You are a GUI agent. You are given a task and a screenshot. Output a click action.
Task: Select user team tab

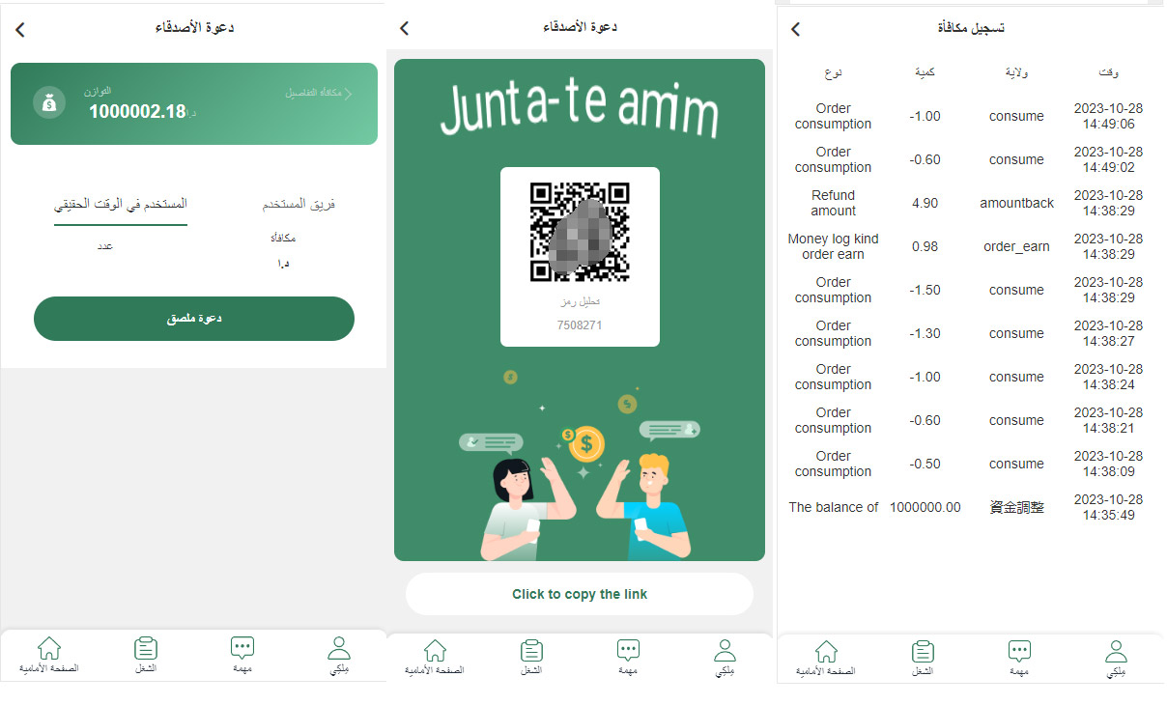tap(299, 204)
